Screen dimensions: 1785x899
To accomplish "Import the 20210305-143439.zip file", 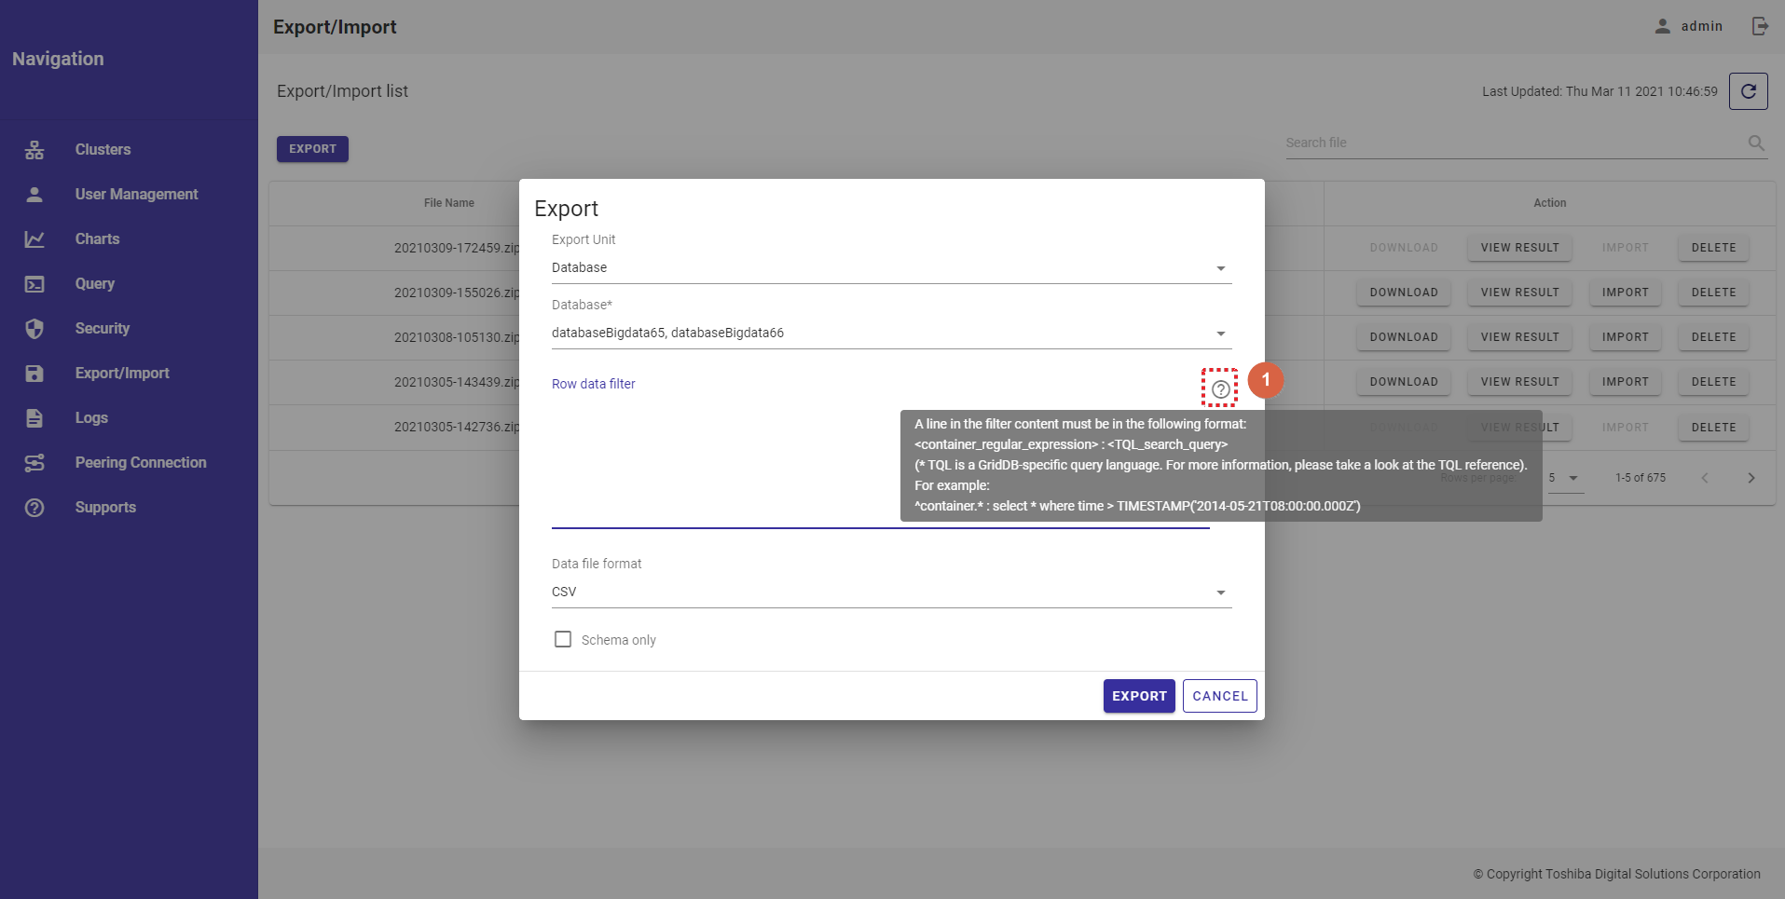I will click(x=1625, y=382).
